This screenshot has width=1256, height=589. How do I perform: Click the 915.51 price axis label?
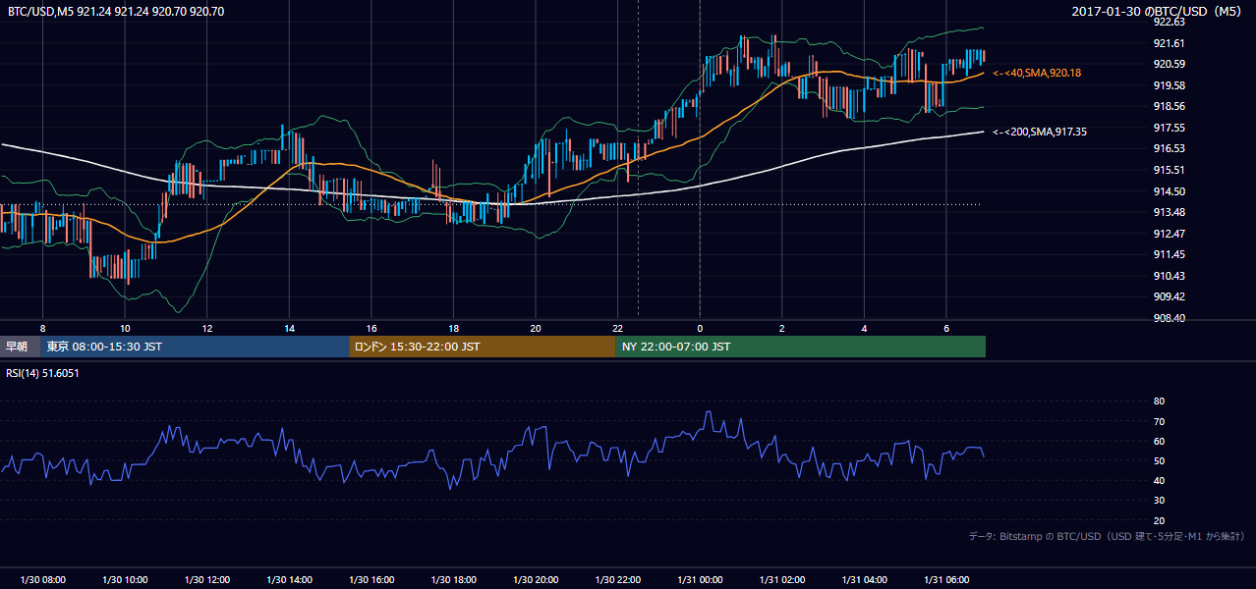[1170, 170]
